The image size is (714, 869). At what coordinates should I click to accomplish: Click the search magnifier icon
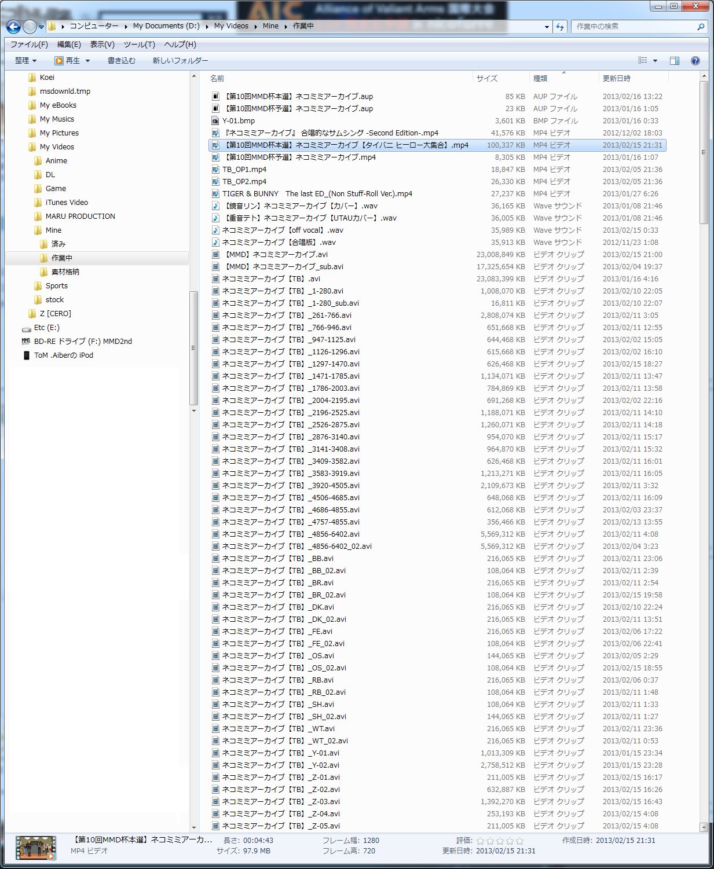pos(700,27)
